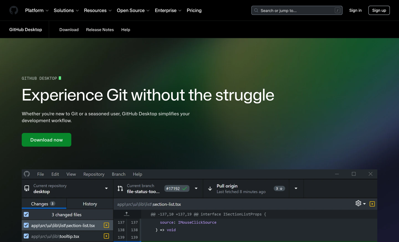Expand the Resources menu
The width and height of the screenshot is (399, 242).
(x=98, y=11)
